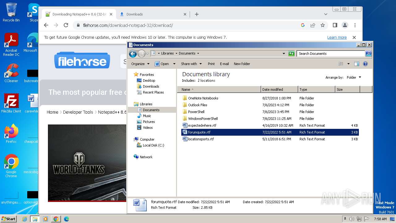The height and width of the screenshot is (223, 396).
Task: Click the Search Documents input field
Action: point(331,54)
